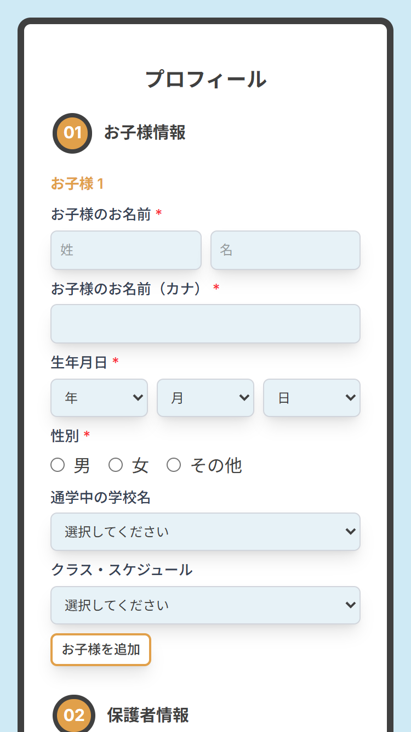
Task: Open the 年 birth year dropdown
Action: pyautogui.click(x=99, y=398)
